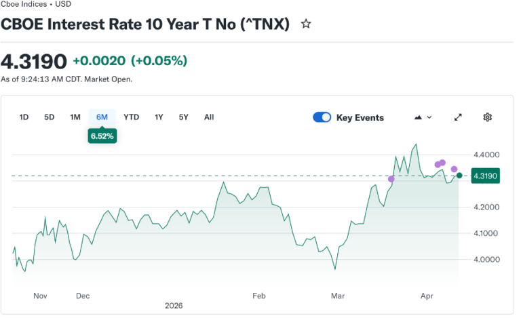Select the 1Y time range
Image resolution: width=521 pixels, height=318 pixels.
coord(159,117)
